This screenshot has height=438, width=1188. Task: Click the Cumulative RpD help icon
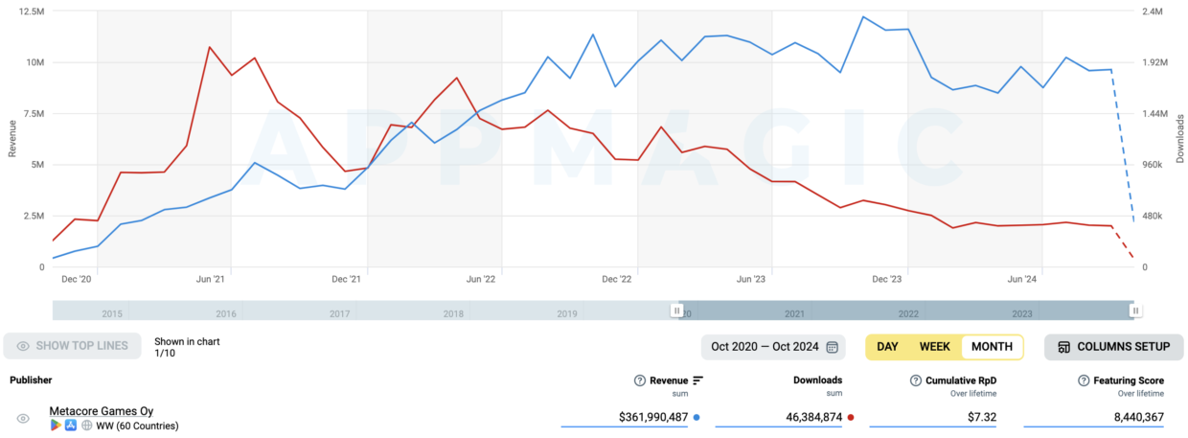coord(916,380)
